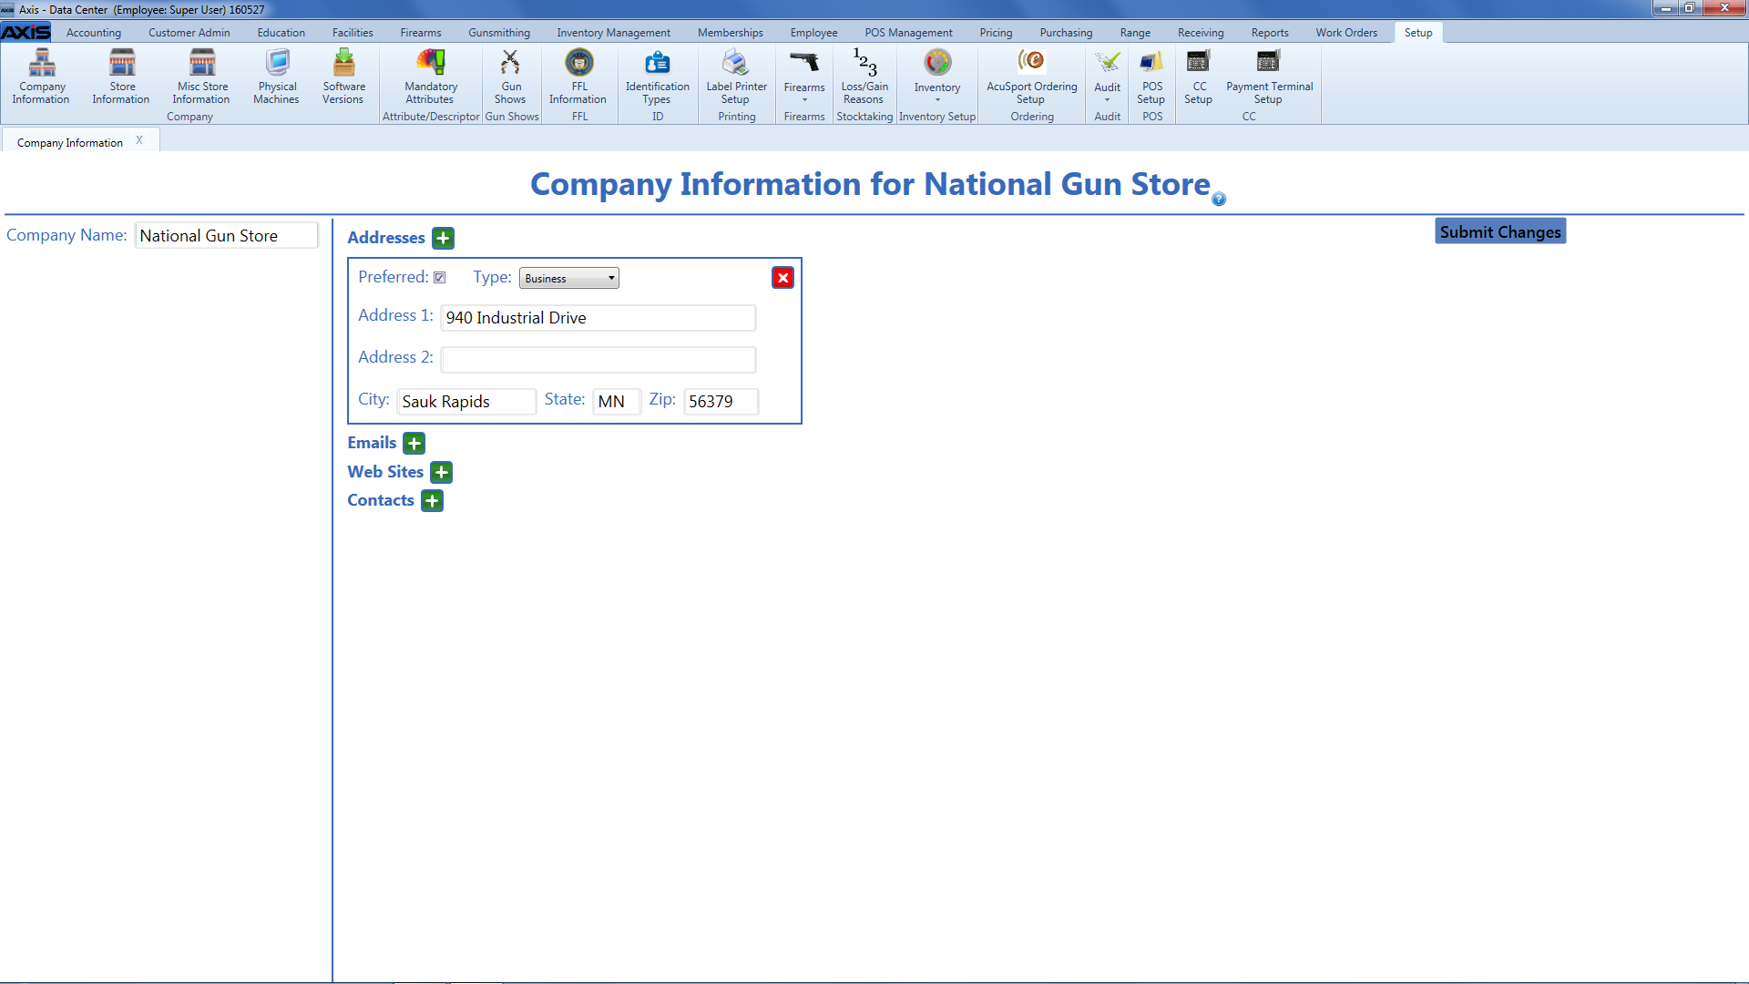
Task: Switch to the Work Orders tab
Action: click(1346, 33)
